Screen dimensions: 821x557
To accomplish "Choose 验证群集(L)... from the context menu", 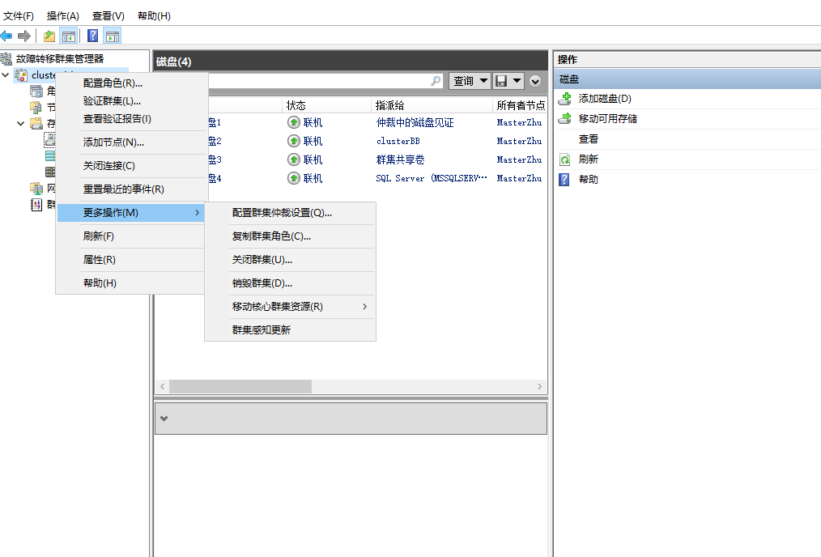I will point(131,101).
